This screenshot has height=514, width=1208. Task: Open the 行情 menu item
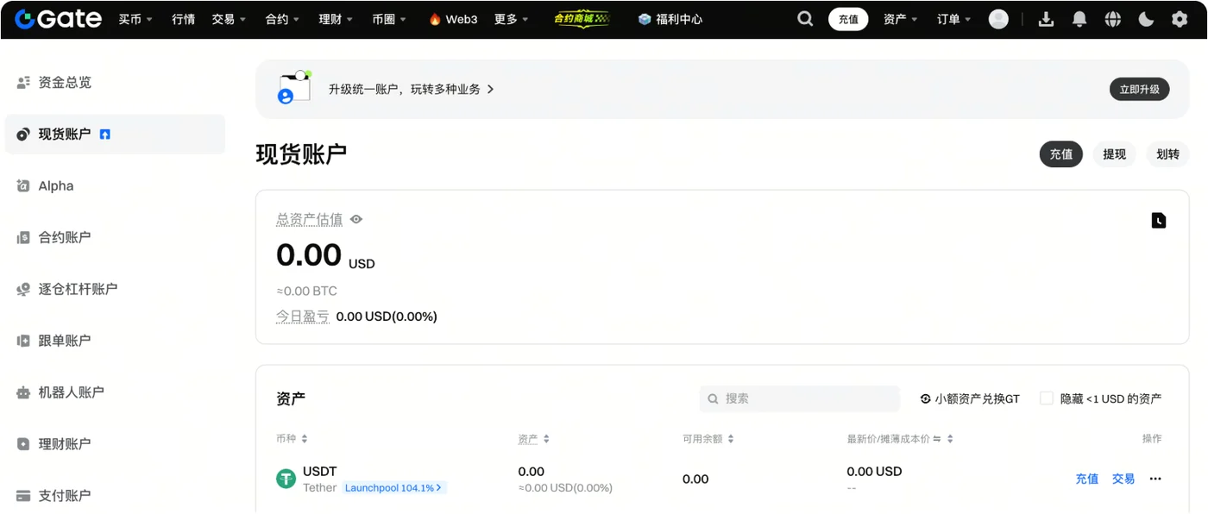[183, 19]
